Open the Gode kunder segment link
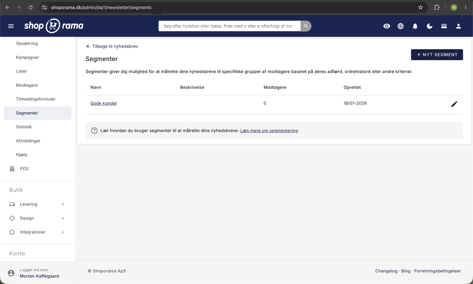 (104, 103)
